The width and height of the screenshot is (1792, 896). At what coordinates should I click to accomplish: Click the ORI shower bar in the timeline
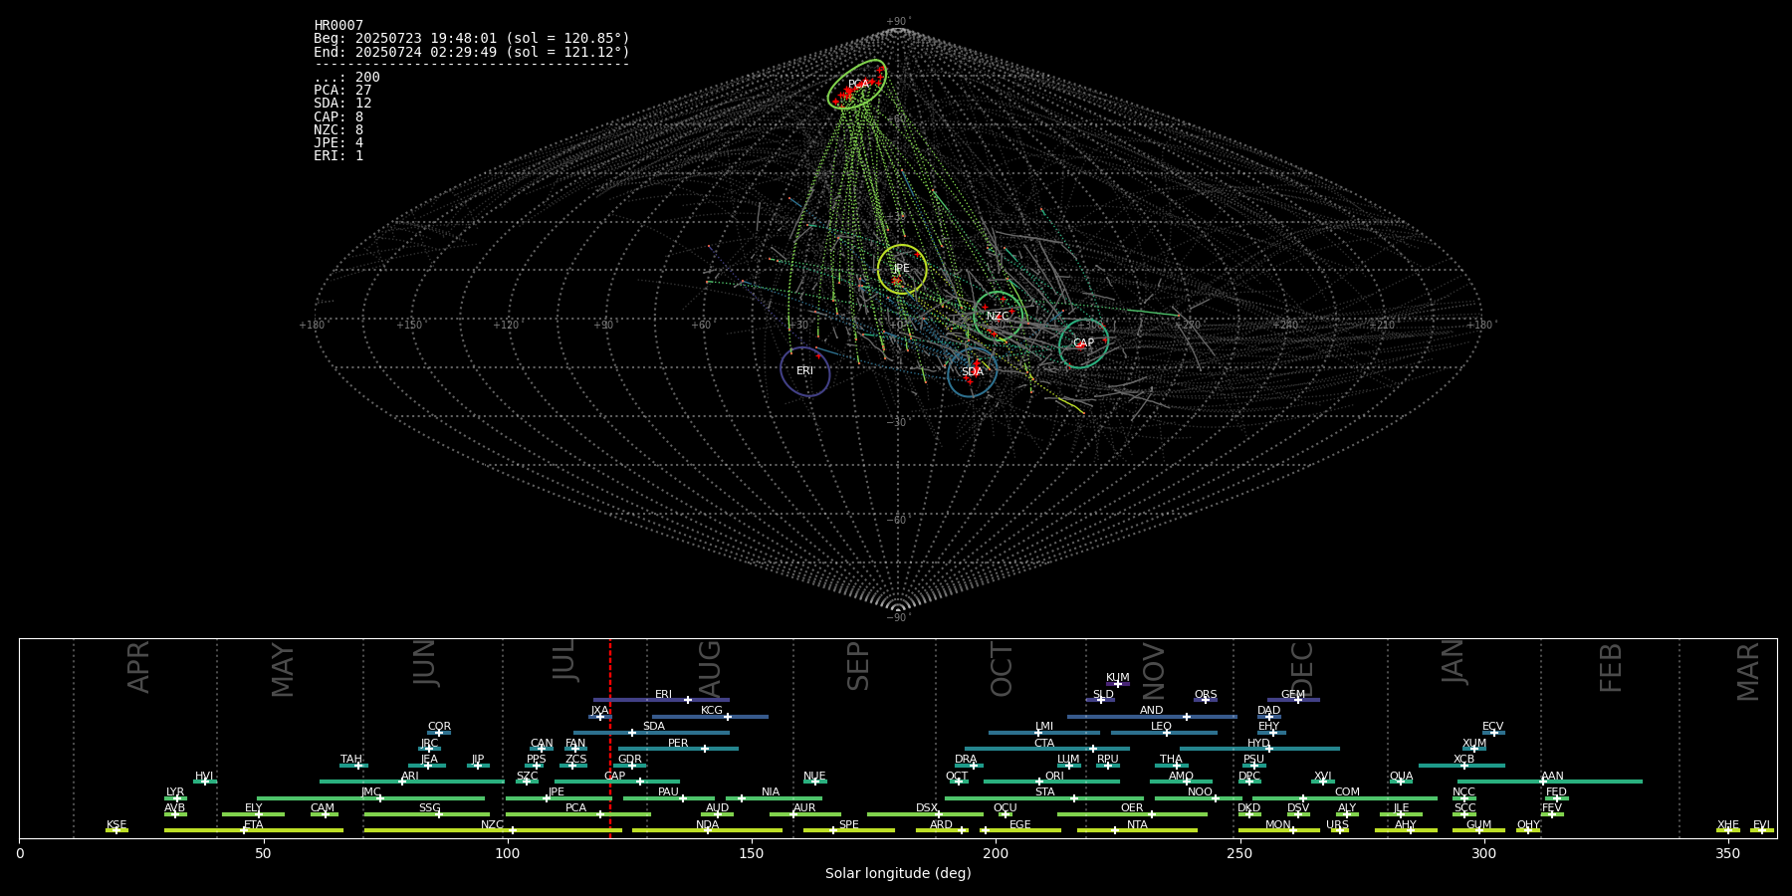1051,782
